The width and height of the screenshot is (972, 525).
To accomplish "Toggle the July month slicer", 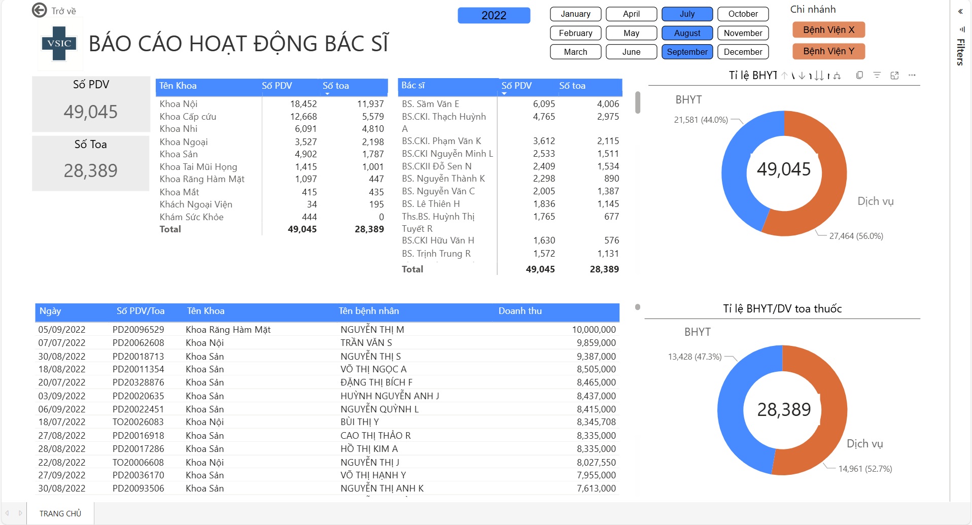I will coord(687,14).
